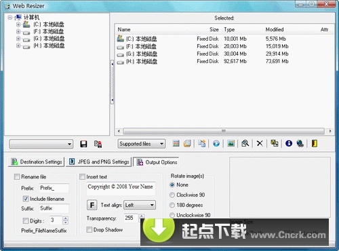
Task: Open the Text align Left dropdown
Action: point(140,205)
